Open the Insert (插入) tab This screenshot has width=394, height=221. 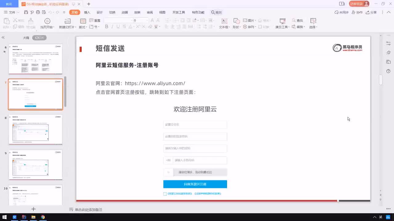[x=87, y=12]
